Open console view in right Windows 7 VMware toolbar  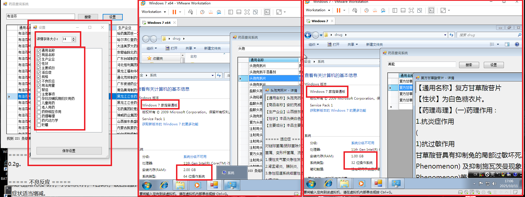pyautogui.click(x=431, y=10)
